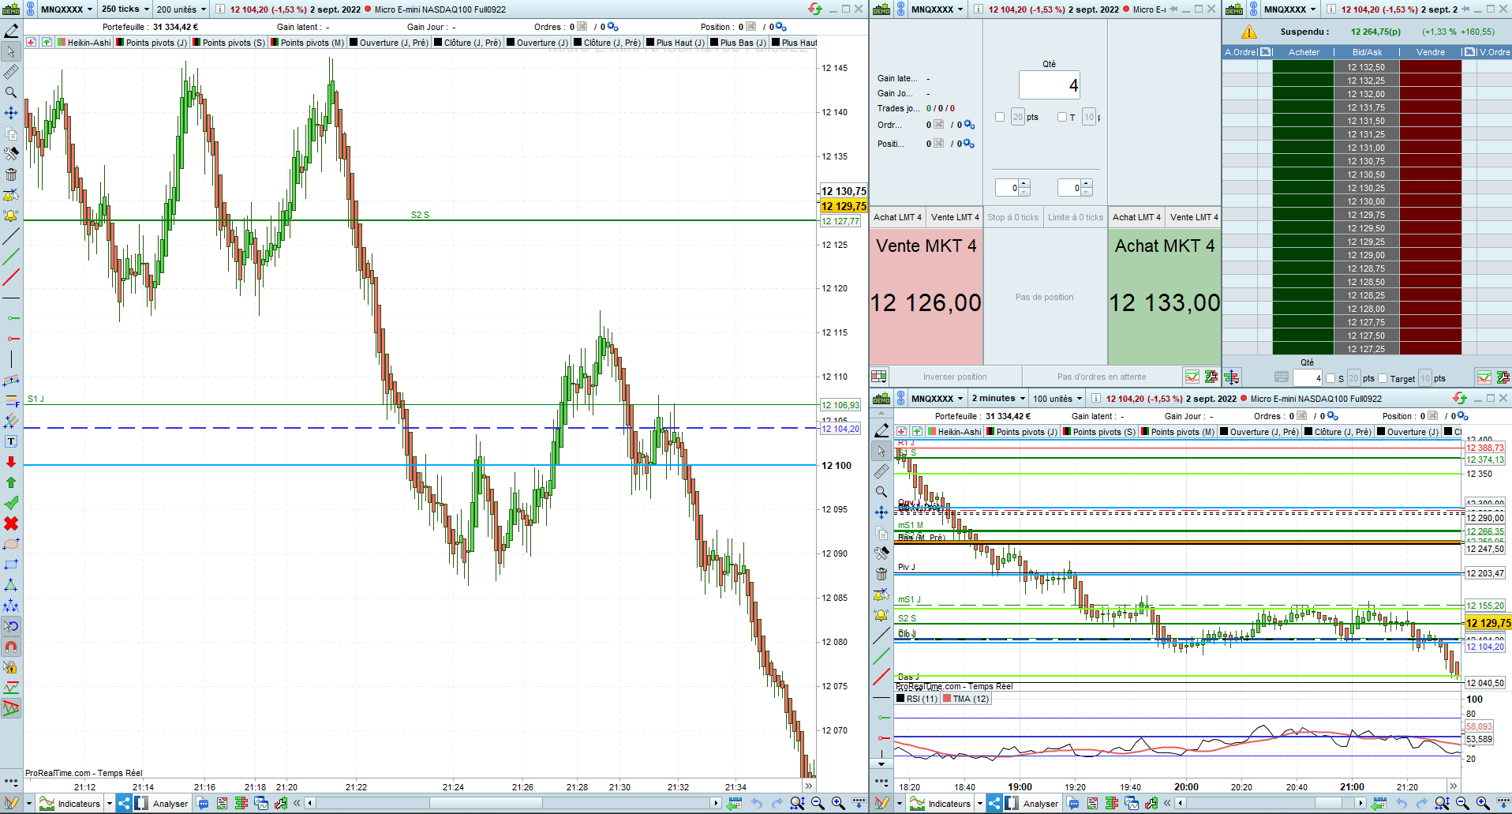The image size is (1512, 814).
Task: Click the Plus Bas (J) tab in main chart
Action: click(x=739, y=43)
